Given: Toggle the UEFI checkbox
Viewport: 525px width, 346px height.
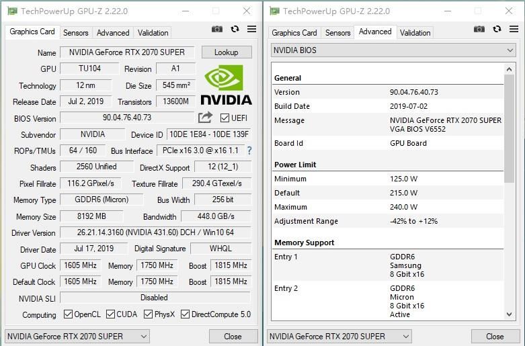Looking at the screenshot, I should point(225,118).
